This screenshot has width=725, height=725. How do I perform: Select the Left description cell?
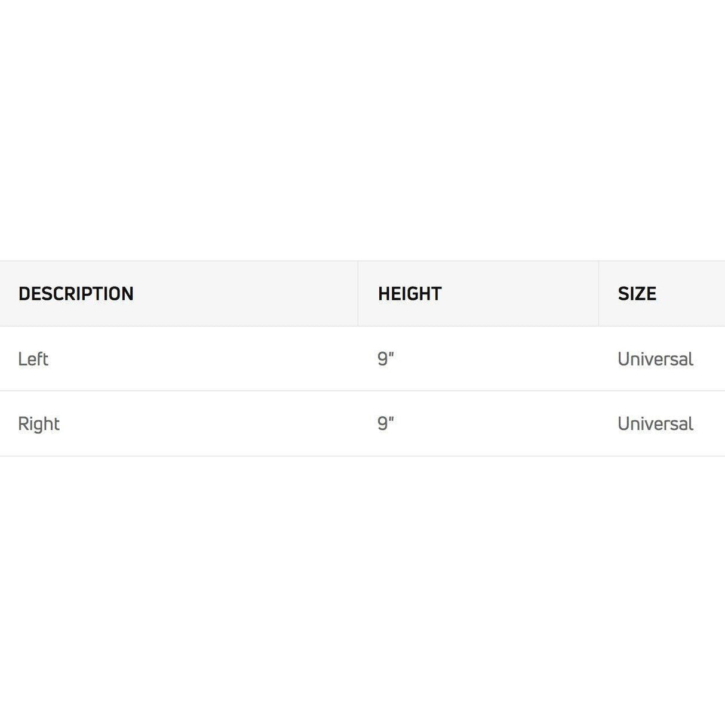pos(33,359)
